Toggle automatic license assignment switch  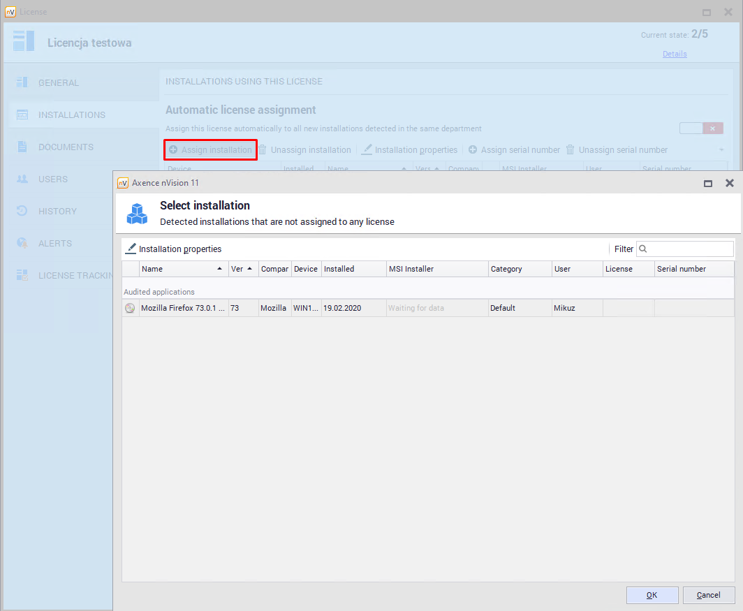[700, 128]
